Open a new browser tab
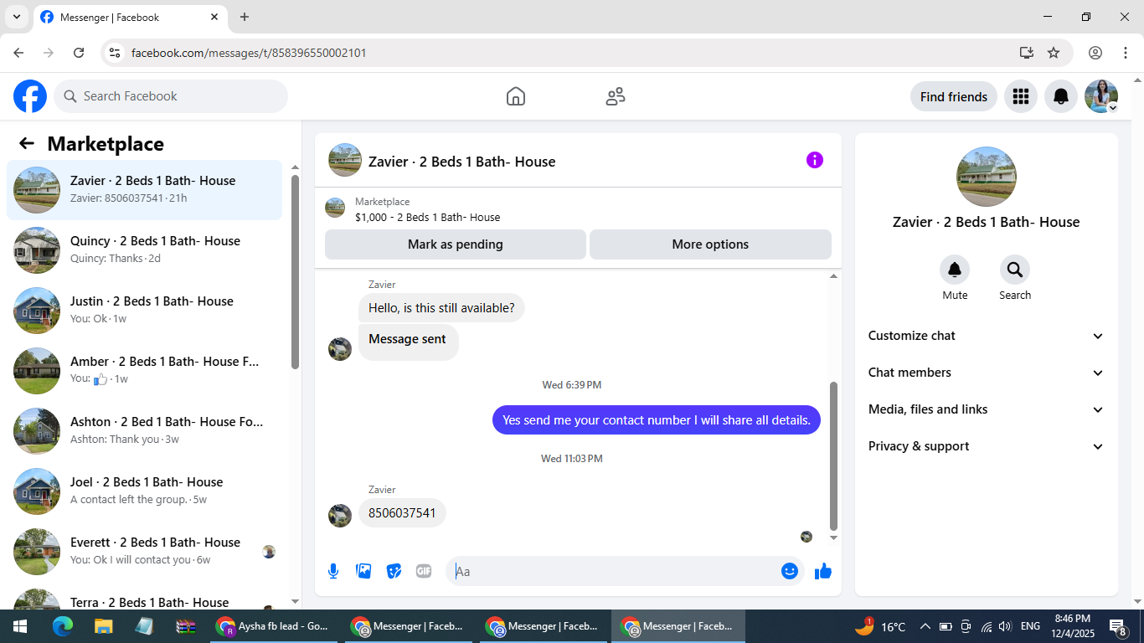Screen dimensions: 1144x643 click(245, 17)
